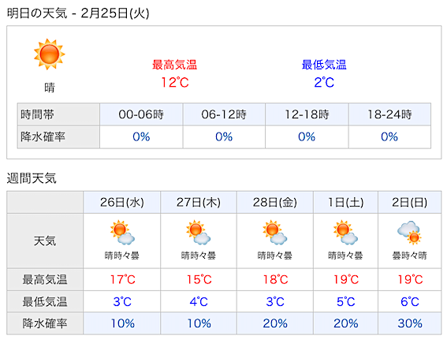Click the 18-24時 time slot header

[389, 114]
